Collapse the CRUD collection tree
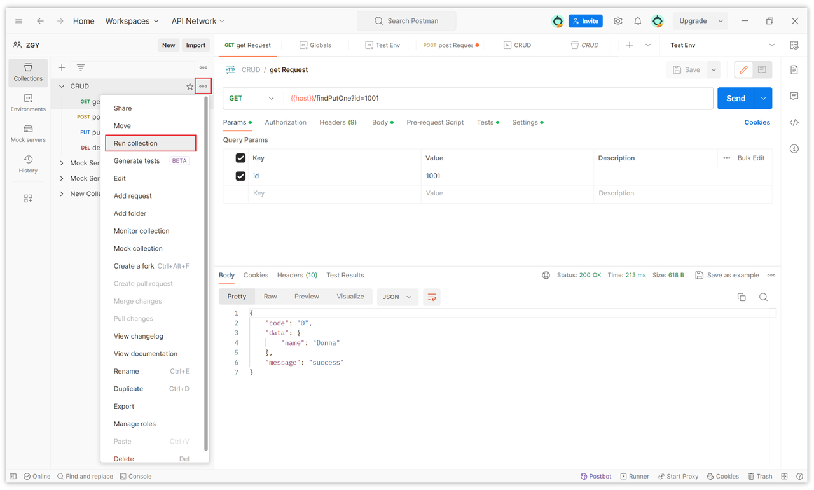This screenshot has width=814, height=490. coord(62,87)
